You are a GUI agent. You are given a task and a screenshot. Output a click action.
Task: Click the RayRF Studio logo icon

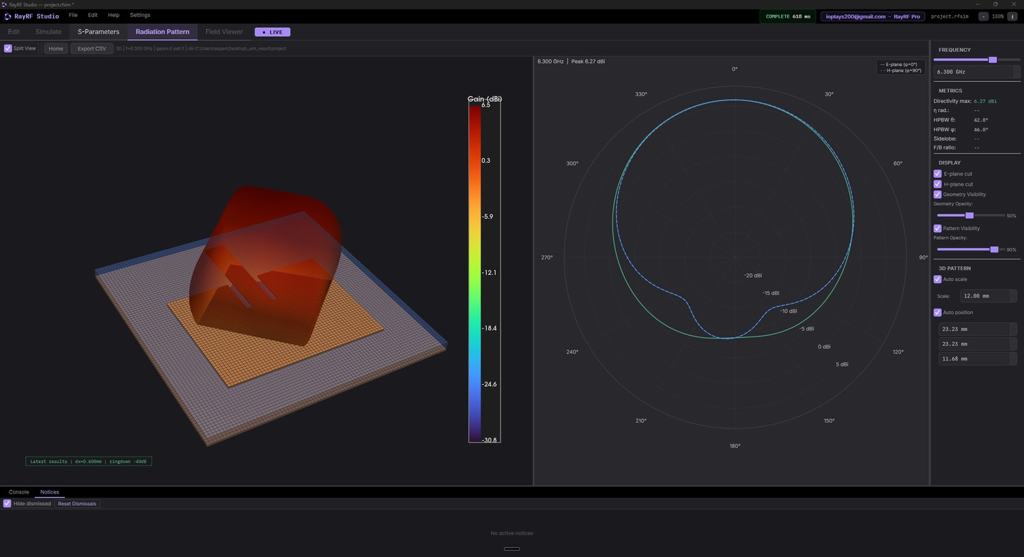(8, 16)
